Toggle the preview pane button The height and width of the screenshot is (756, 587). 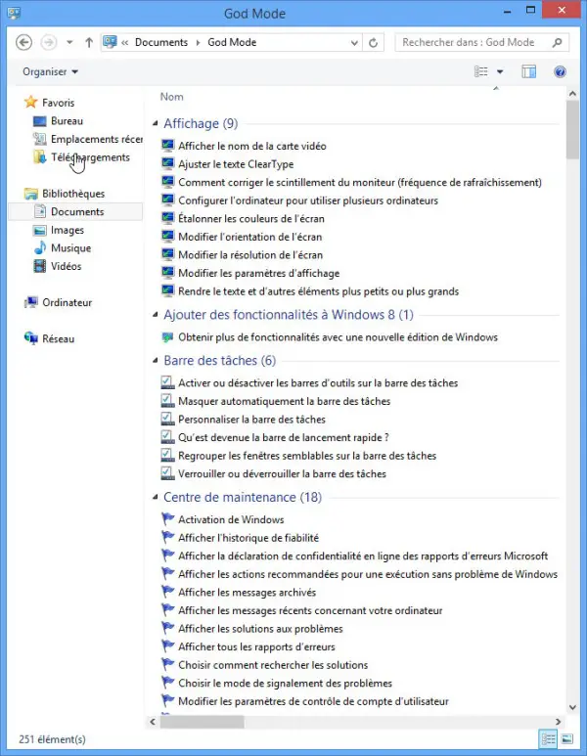pos(528,71)
